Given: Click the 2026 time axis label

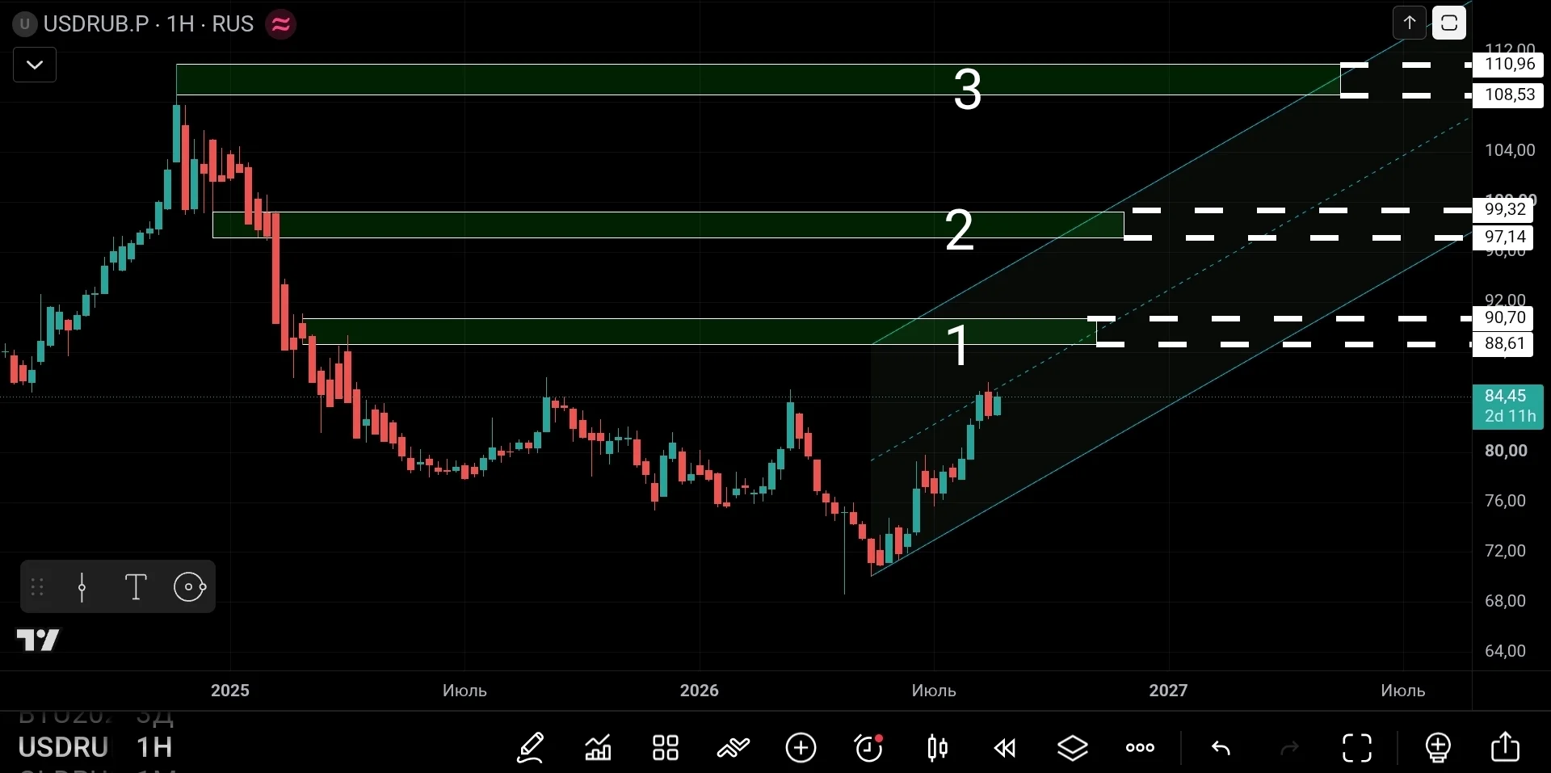Looking at the screenshot, I should pyautogui.click(x=700, y=691).
